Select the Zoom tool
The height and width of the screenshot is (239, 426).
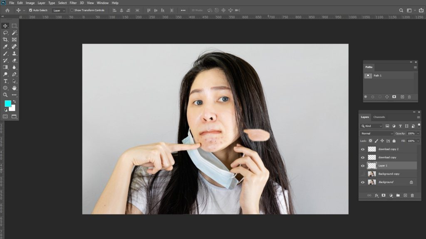tap(5, 95)
